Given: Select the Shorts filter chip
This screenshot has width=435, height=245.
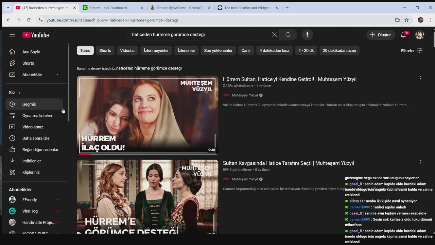Looking at the screenshot, I should 105,50.
